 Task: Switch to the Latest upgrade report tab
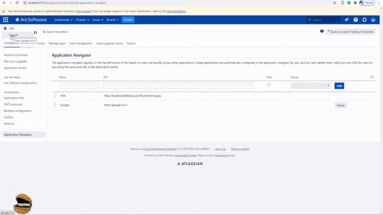tap(109, 44)
